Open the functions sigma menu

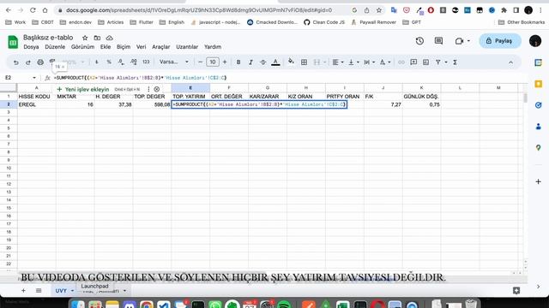coord(455,62)
